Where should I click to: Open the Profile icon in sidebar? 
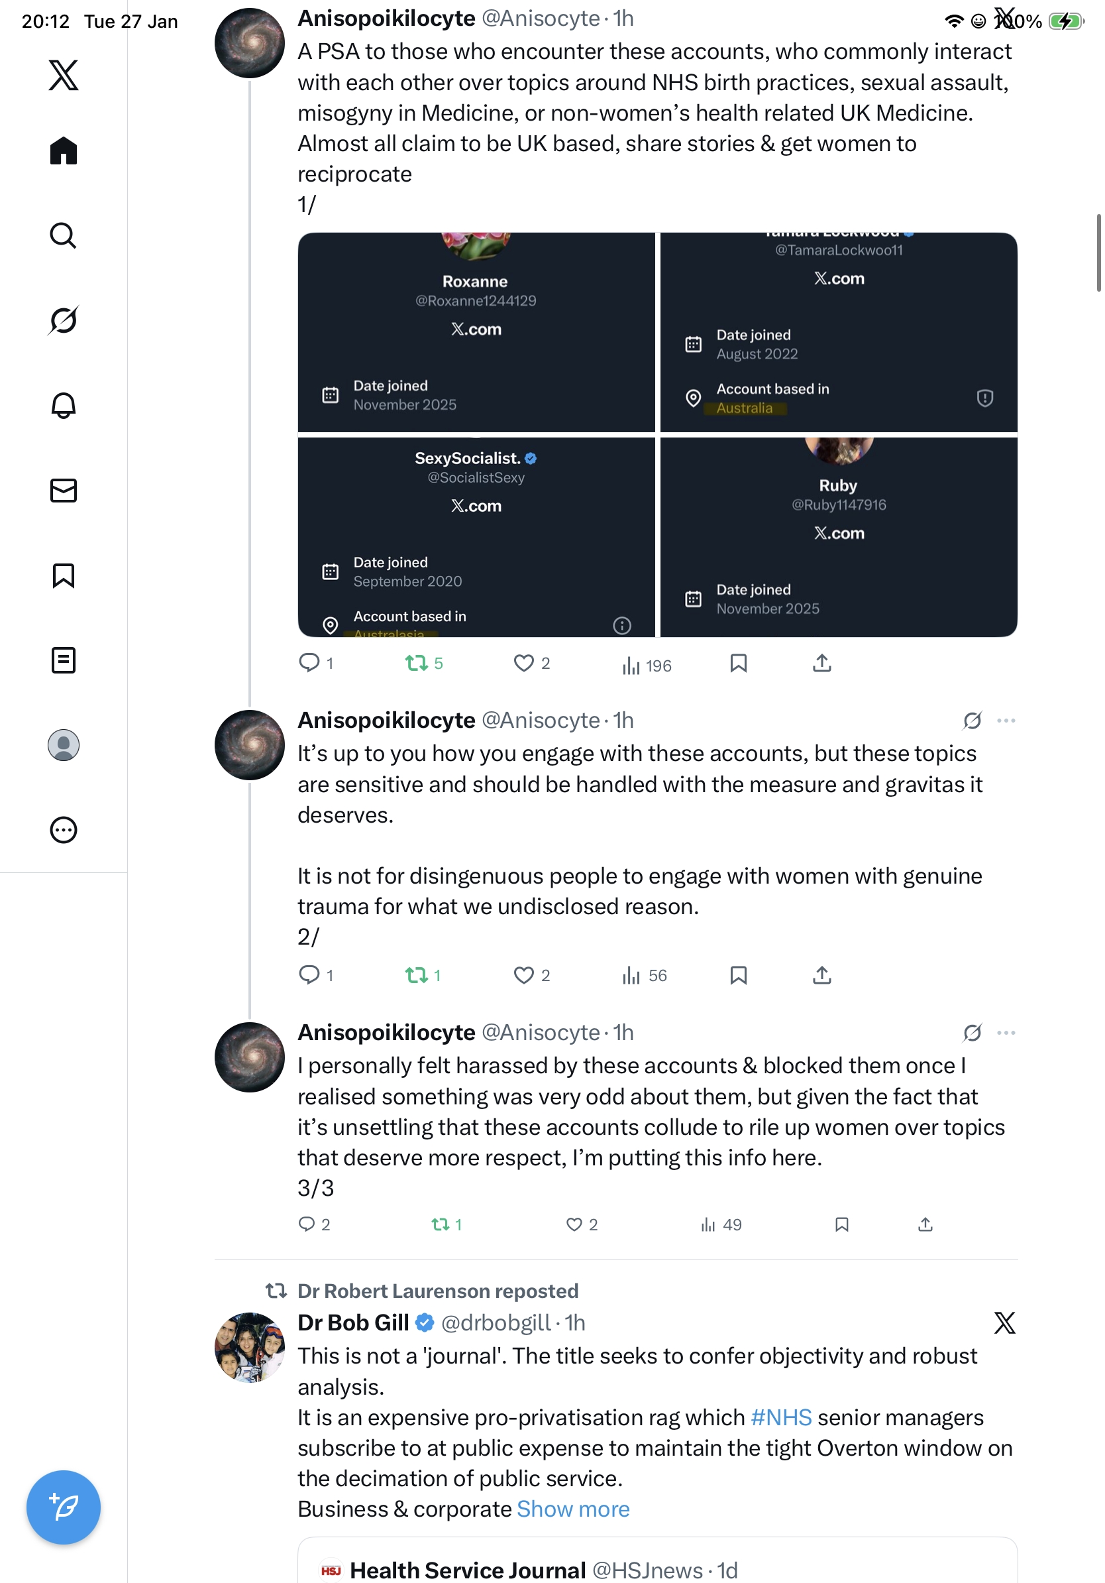(x=64, y=745)
